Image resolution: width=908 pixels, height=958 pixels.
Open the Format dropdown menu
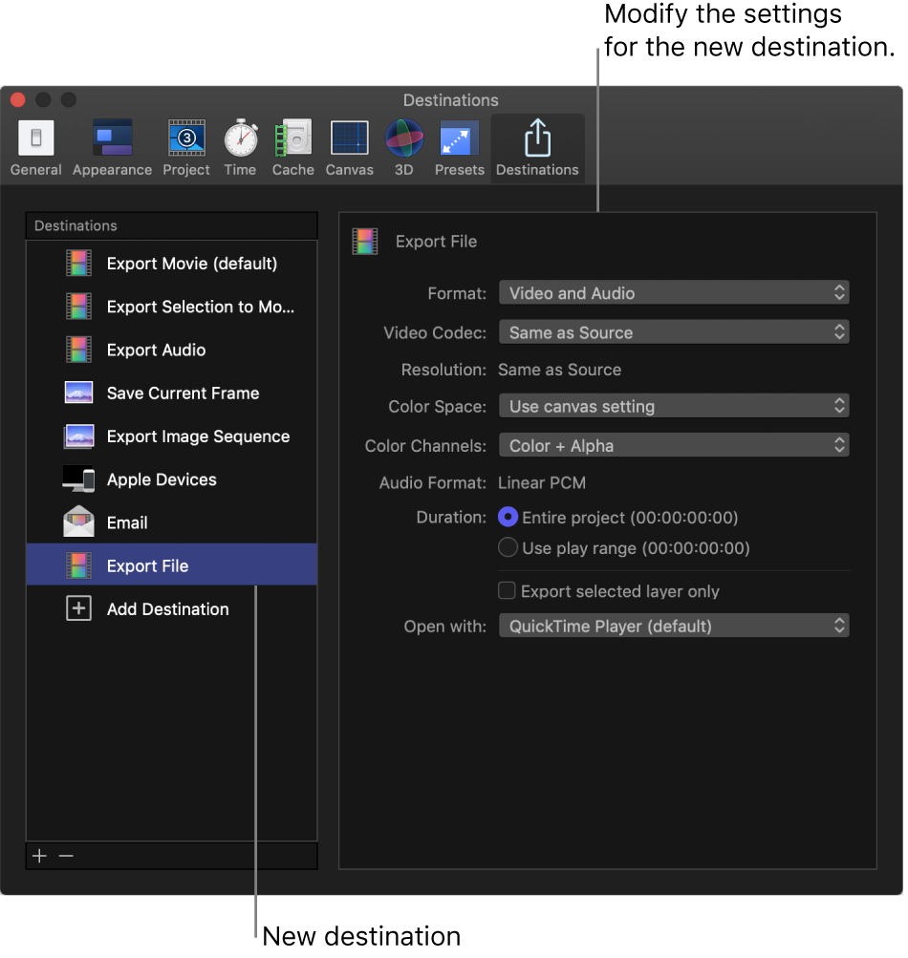click(674, 293)
